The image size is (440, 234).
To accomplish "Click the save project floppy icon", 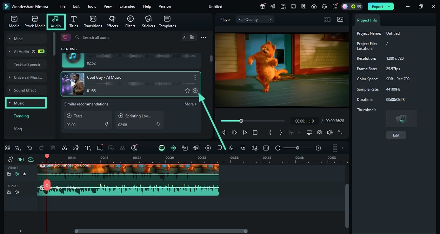I will (304, 6).
